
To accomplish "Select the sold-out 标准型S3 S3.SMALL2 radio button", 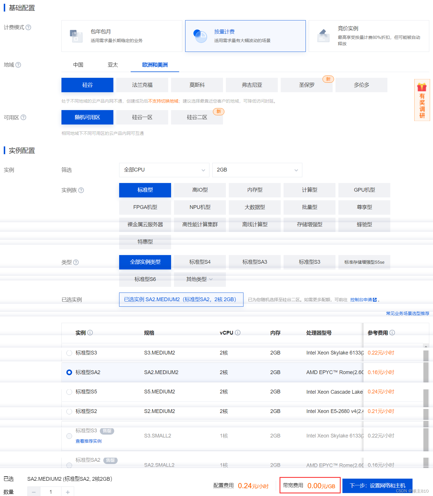I will 69,436.
